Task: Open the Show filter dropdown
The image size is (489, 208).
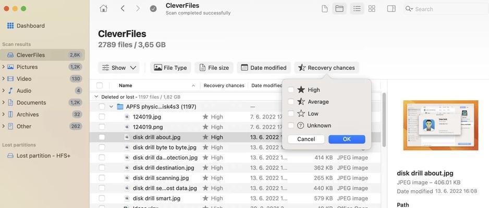Action: tap(119, 68)
